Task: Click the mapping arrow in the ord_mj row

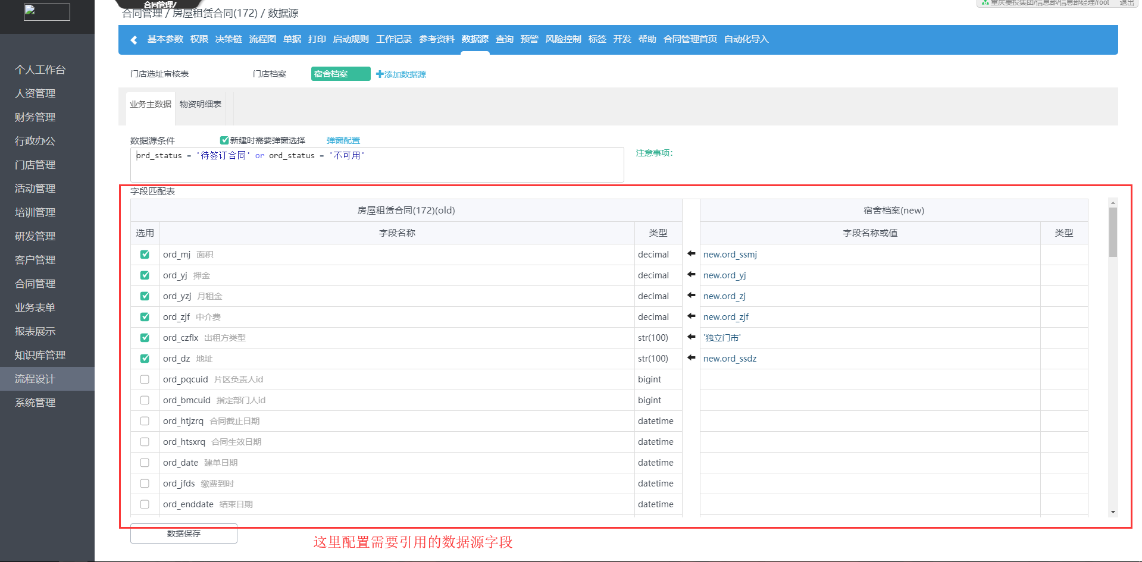Action: coord(691,254)
